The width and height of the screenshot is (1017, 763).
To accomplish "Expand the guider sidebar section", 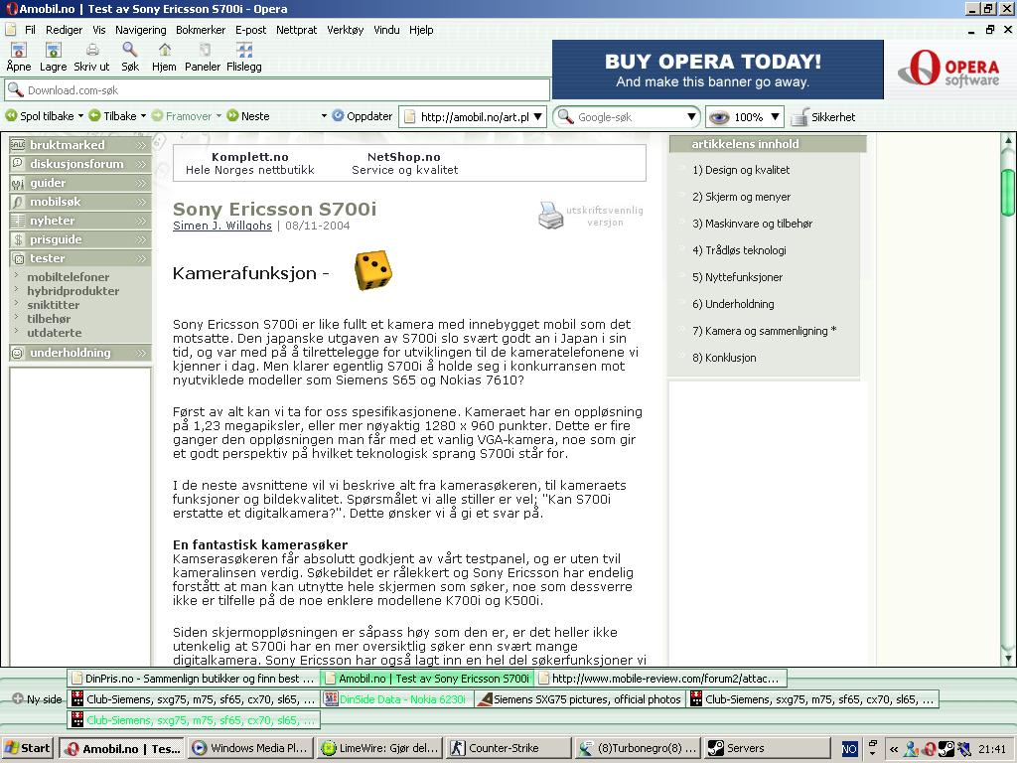I will [x=80, y=183].
